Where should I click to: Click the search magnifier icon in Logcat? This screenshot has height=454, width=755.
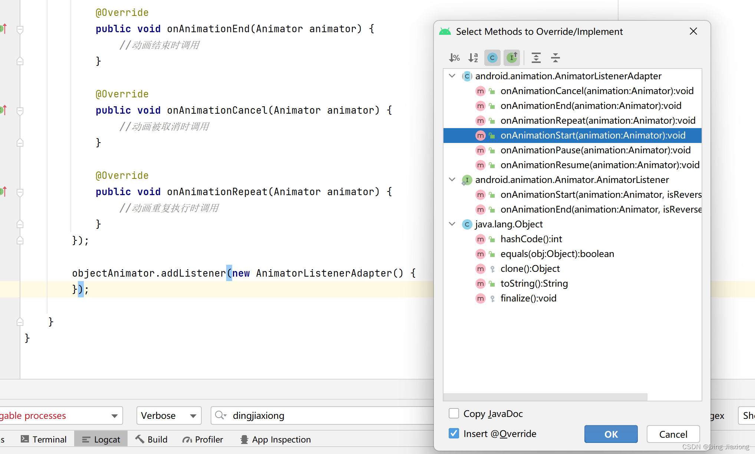[221, 415]
